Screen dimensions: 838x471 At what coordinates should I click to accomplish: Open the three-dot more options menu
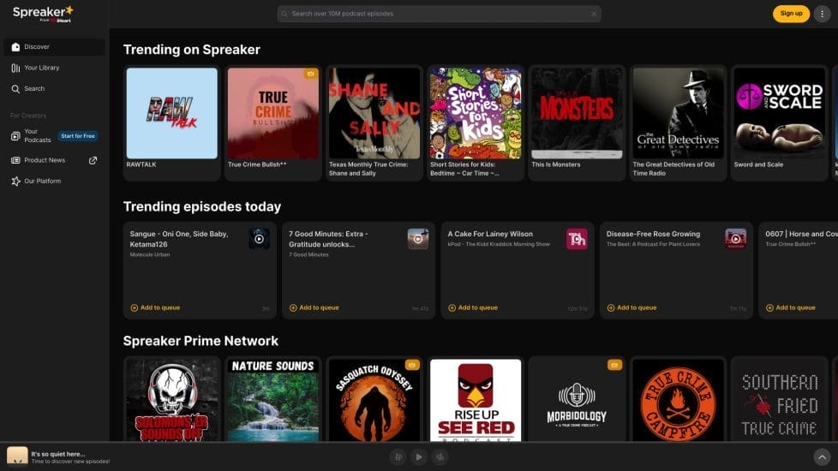[823, 14]
